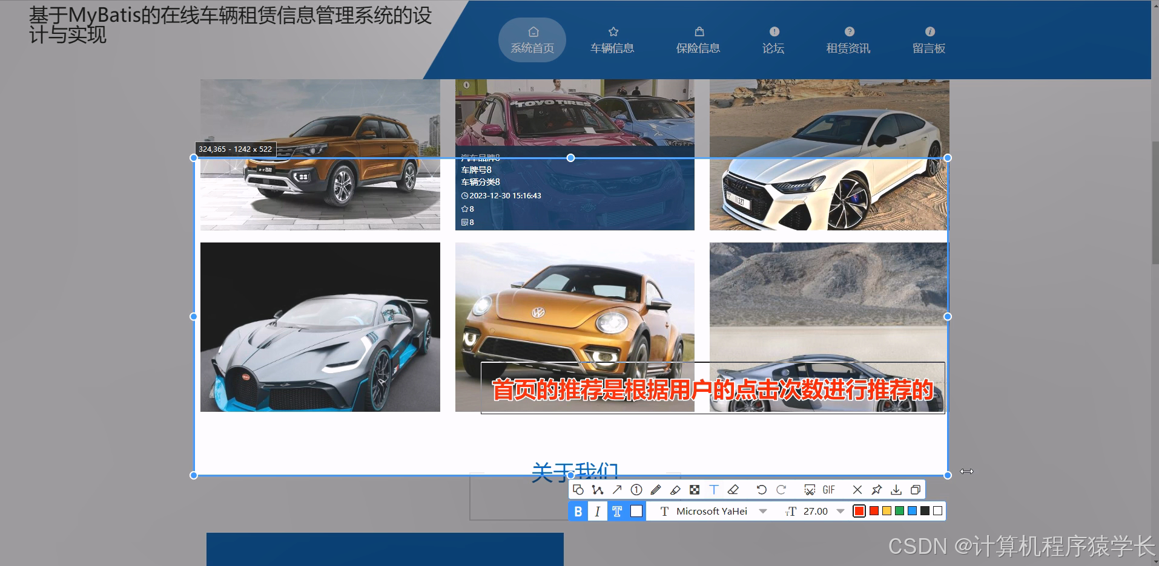
Task: Click the 关于我们 heading
Action: (x=575, y=471)
